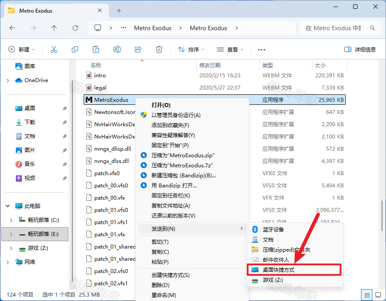The height and width of the screenshot is (301, 386).
Task: Send to Bluetooth device
Action: click(295, 229)
